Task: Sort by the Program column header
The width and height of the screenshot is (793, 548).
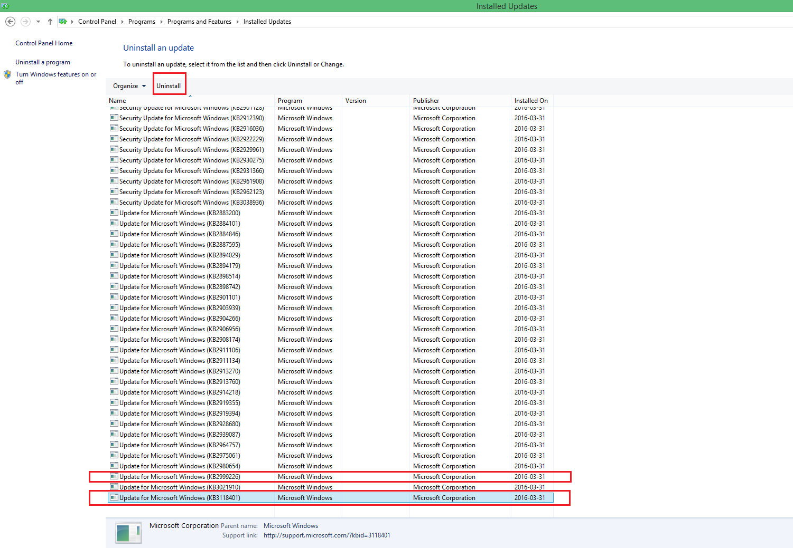Action: coord(308,101)
